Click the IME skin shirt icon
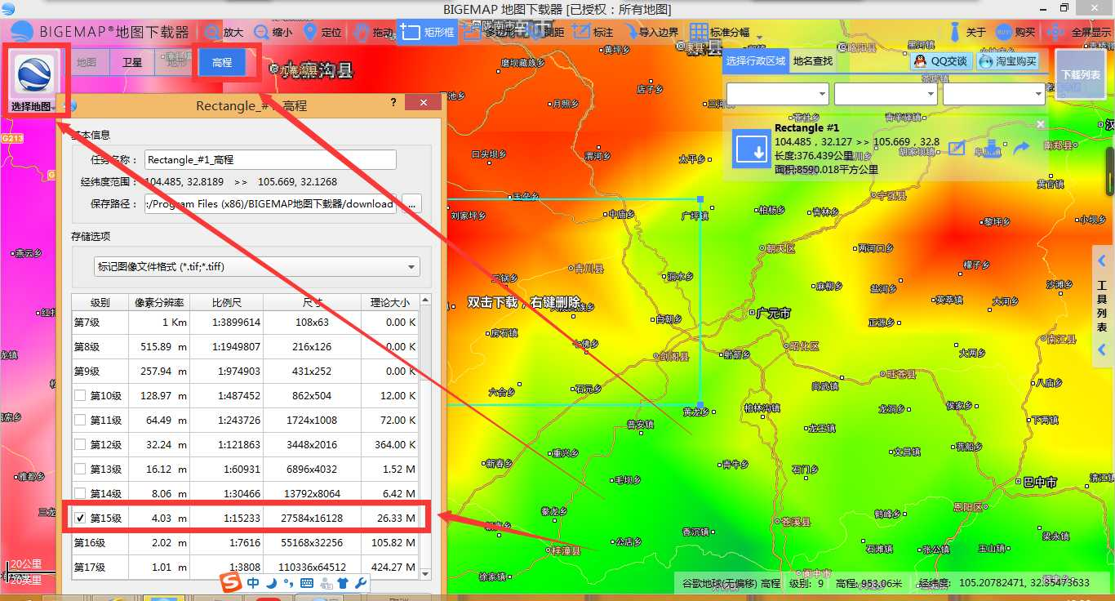Screen dimensions: 1115x601 tap(343, 583)
